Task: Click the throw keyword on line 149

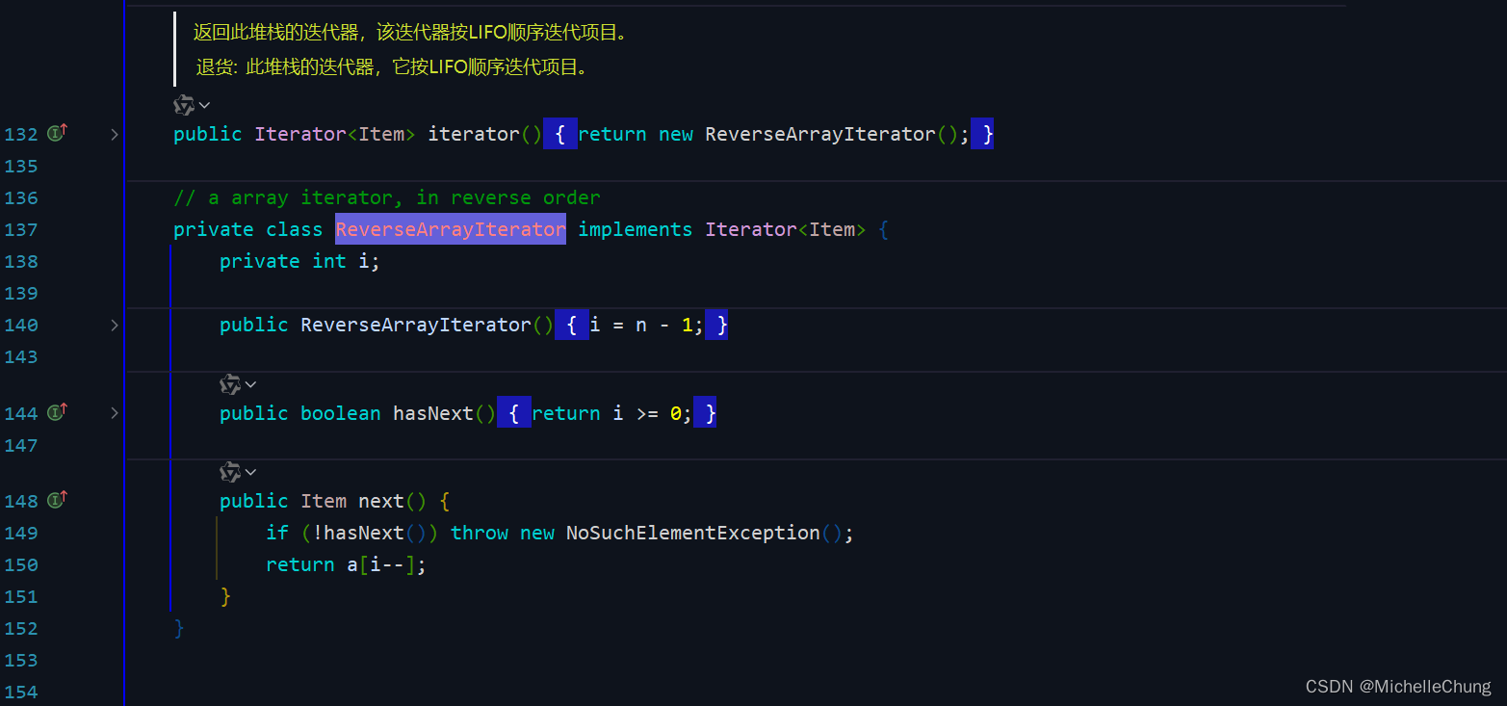Action: (x=480, y=533)
